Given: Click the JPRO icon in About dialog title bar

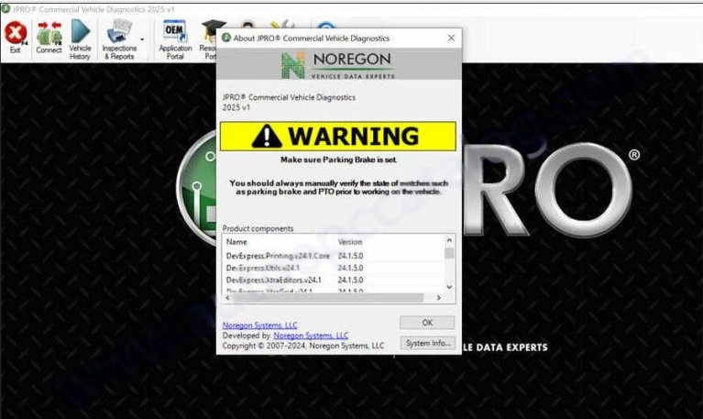Looking at the screenshot, I should tap(226, 38).
